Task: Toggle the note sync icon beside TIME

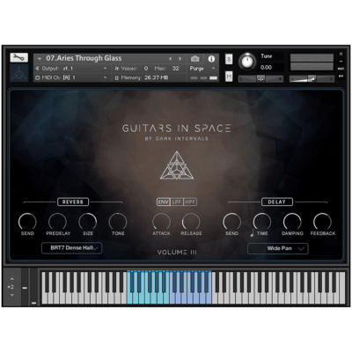Action: [x=252, y=233]
